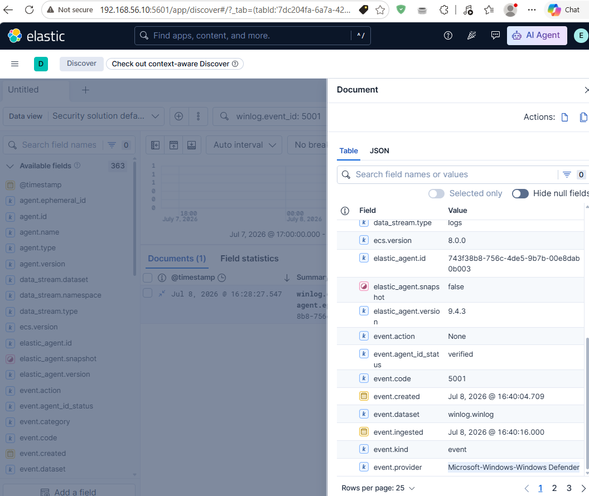Go to page 2 of fields
The width and height of the screenshot is (589, 496).
coord(554,488)
